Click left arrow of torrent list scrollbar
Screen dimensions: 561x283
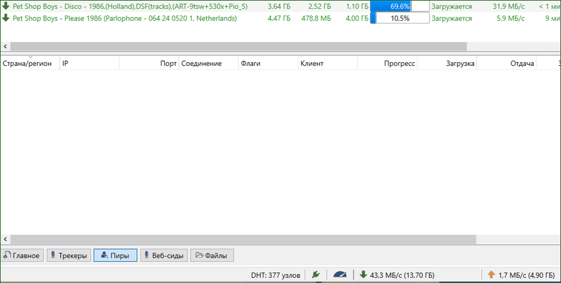click(5, 46)
